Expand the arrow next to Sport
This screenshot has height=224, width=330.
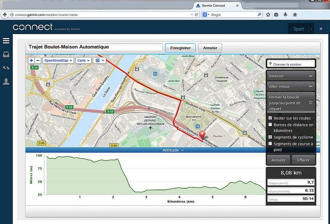(x=311, y=29)
